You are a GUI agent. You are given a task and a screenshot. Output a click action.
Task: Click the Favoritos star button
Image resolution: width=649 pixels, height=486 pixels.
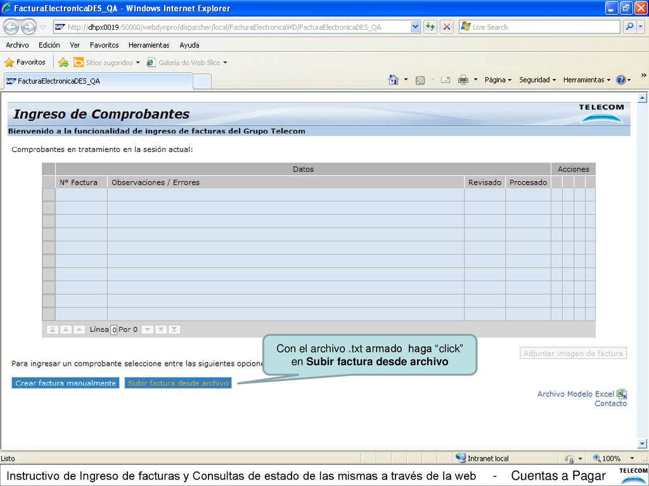[x=25, y=63]
